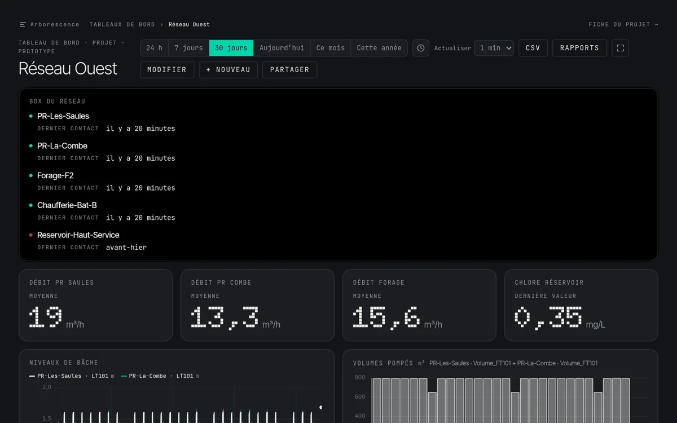Open the Arborescence hamburger menu icon
Viewport: 677px width, 423px height.
(x=23, y=25)
